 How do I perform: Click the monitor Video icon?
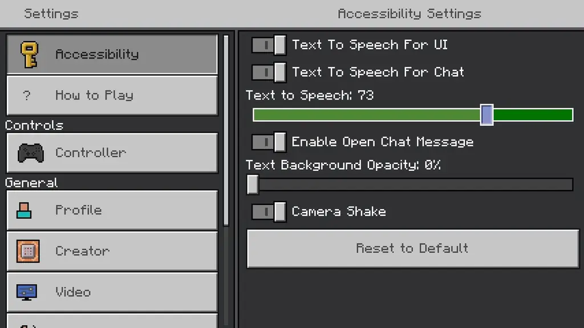click(x=26, y=292)
